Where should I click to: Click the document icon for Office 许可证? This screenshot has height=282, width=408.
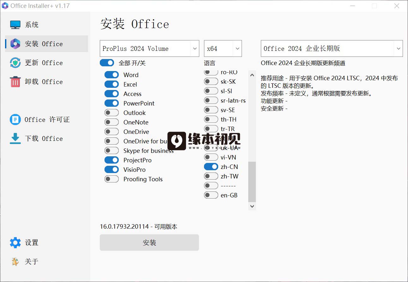[15, 120]
